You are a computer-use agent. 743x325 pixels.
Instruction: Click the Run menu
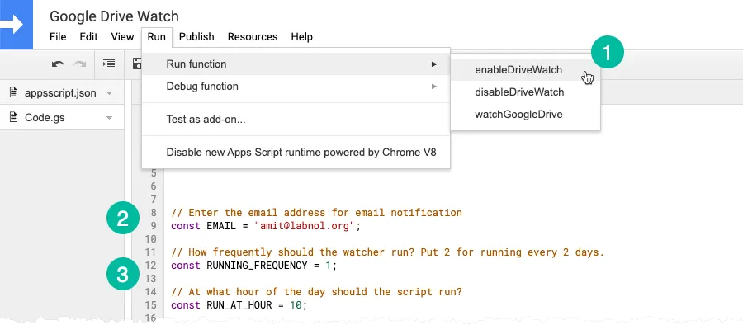point(156,36)
